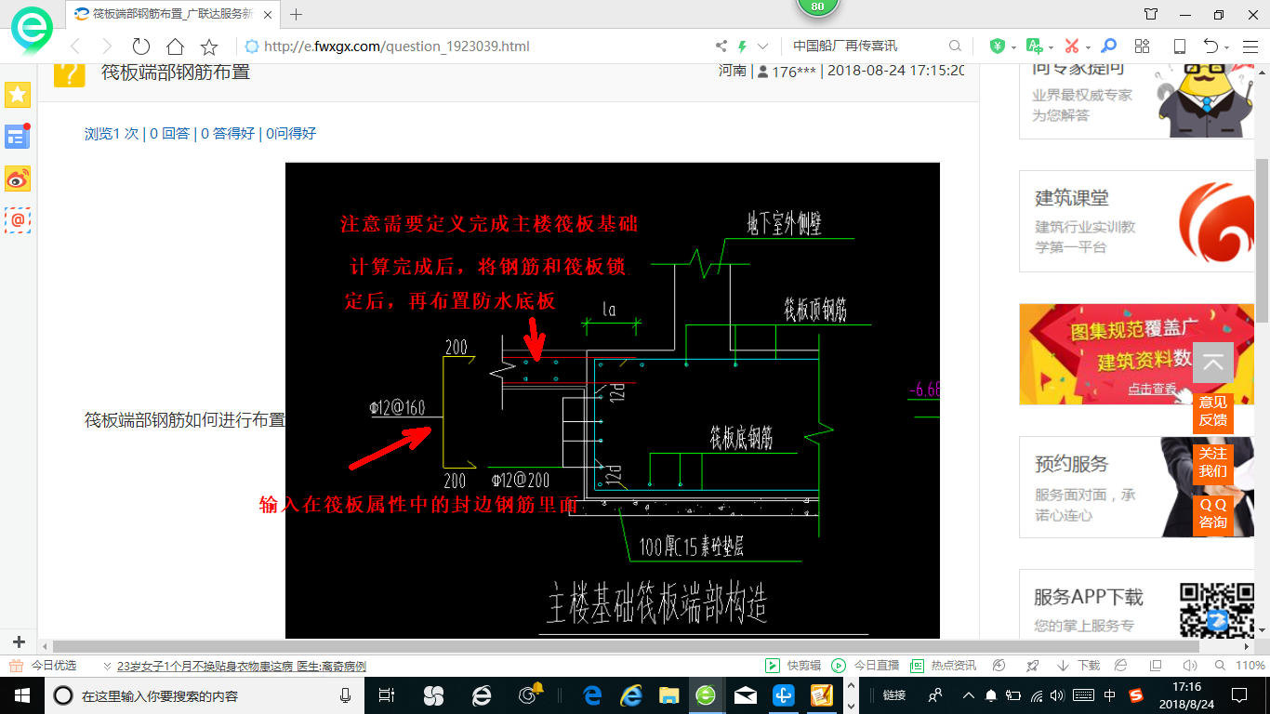Image resolution: width=1270 pixels, height=714 pixels.
Task: Click the mobile device icon in toolbar
Action: [x=1179, y=46]
